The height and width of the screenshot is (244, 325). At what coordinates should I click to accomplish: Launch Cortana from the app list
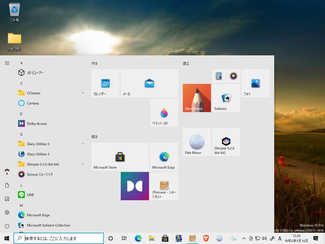coord(51,103)
